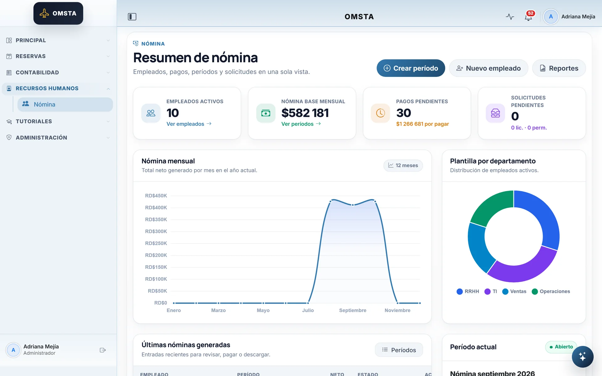
Task: Open the Períodos list button
Action: coord(399,350)
